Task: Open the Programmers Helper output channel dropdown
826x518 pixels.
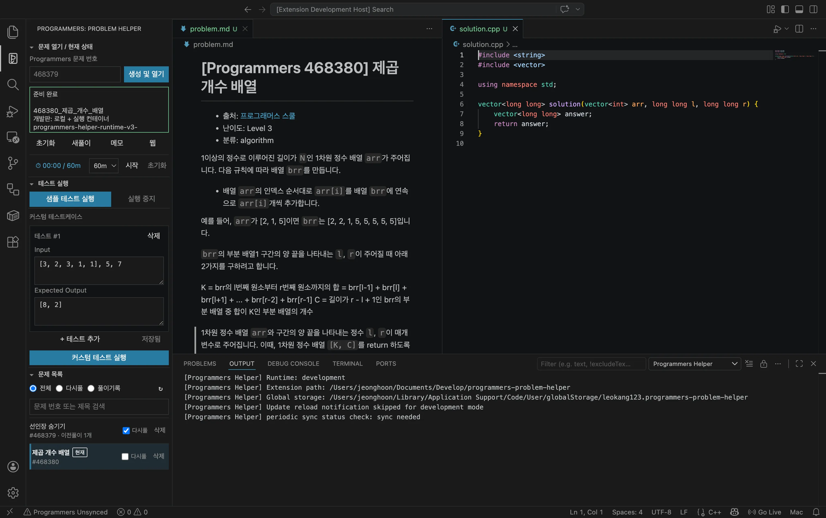Action: tap(695, 364)
